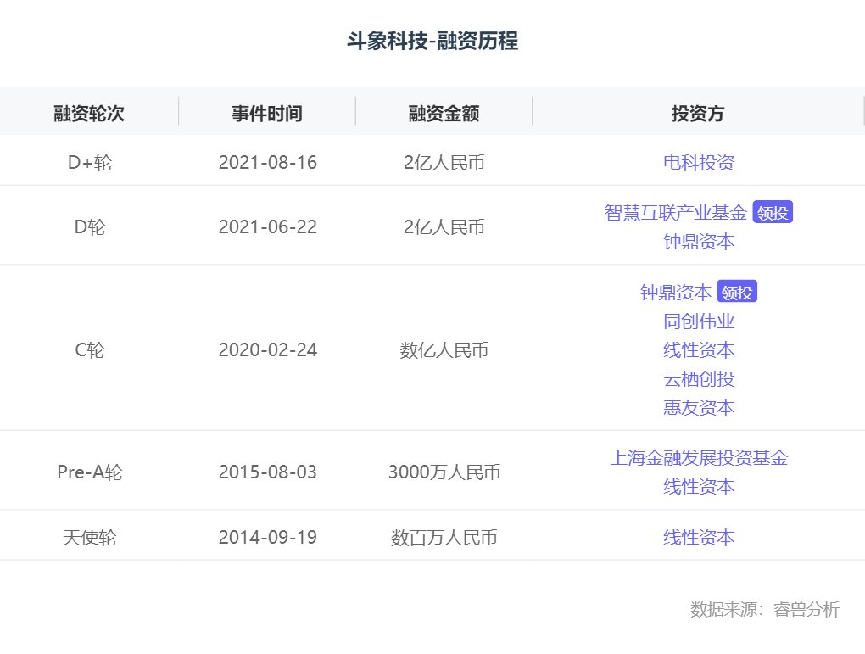Viewport: 865px width, 654px height.
Task: Click the 事件时间 column header
Action: click(267, 113)
